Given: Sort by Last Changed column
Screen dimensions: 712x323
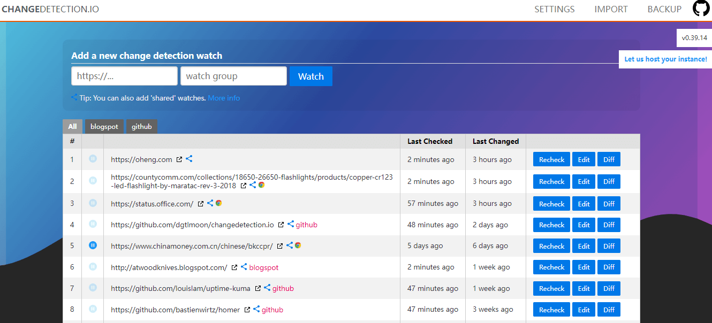Looking at the screenshot, I should 496,141.
